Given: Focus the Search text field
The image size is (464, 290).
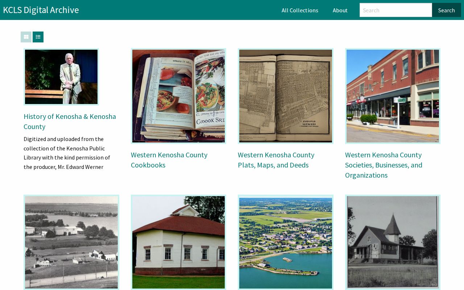Looking at the screenshot, I should click(396, 10).
